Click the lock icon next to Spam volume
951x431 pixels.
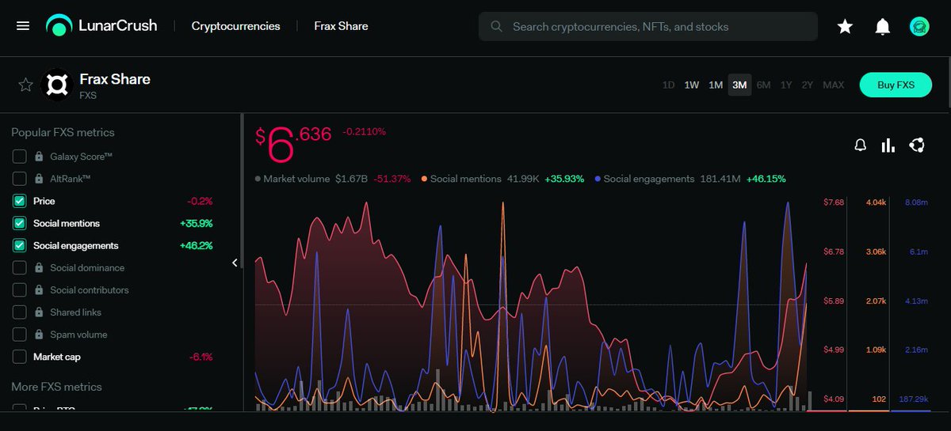point(39,335)
